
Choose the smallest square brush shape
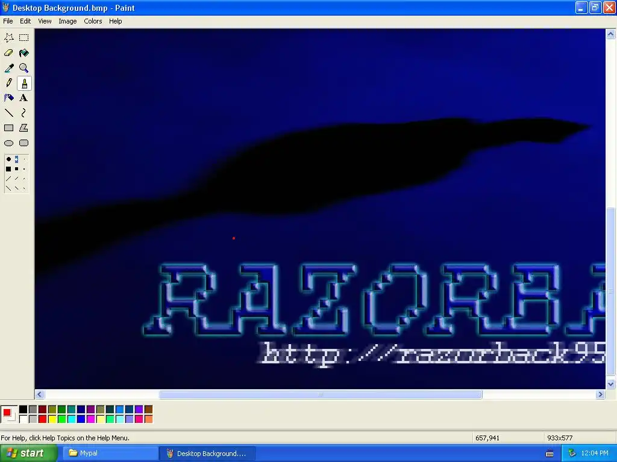24,169
